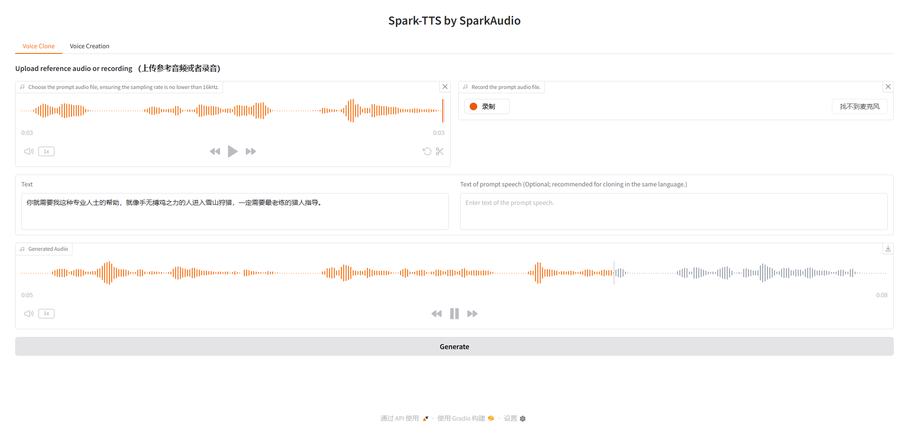Image resolution: width=909 pixels, height=431 pixels.
Task: Fast-forward the generated audio
Action: (x=472, y=314)
